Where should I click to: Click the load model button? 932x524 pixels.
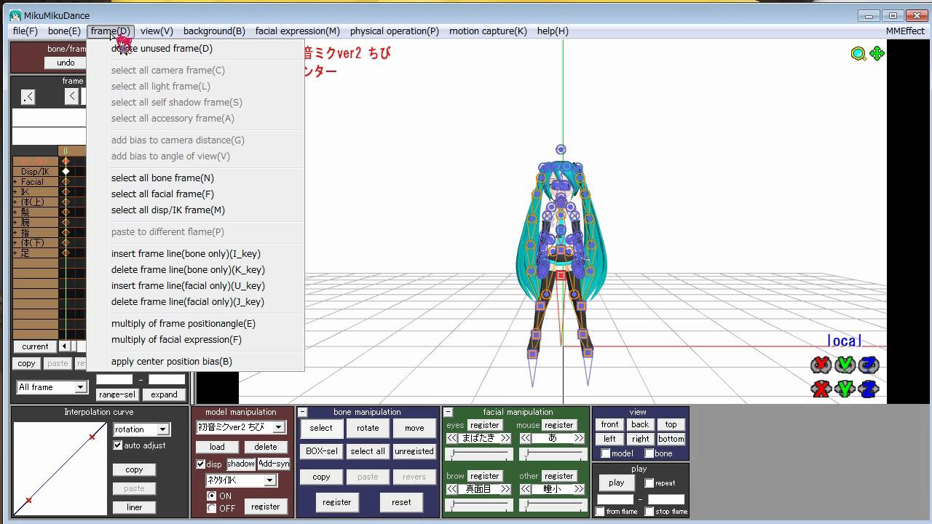pos(217,447)
